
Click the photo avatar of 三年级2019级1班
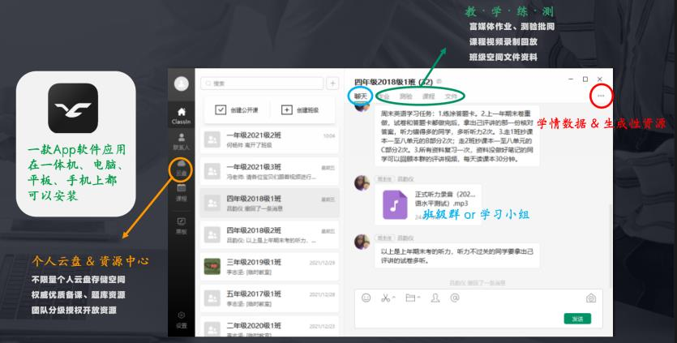click(x=212, y=267)
